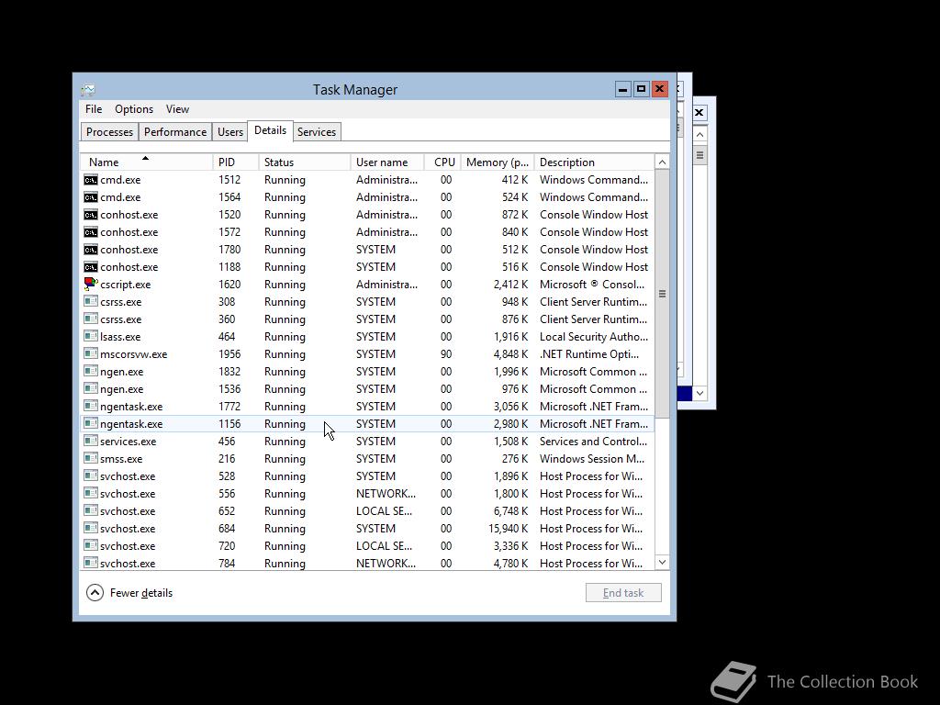Click the ngen.exe icon for PID 1832
Viewport: 940px width, 705px height.
tap(91, 371)
